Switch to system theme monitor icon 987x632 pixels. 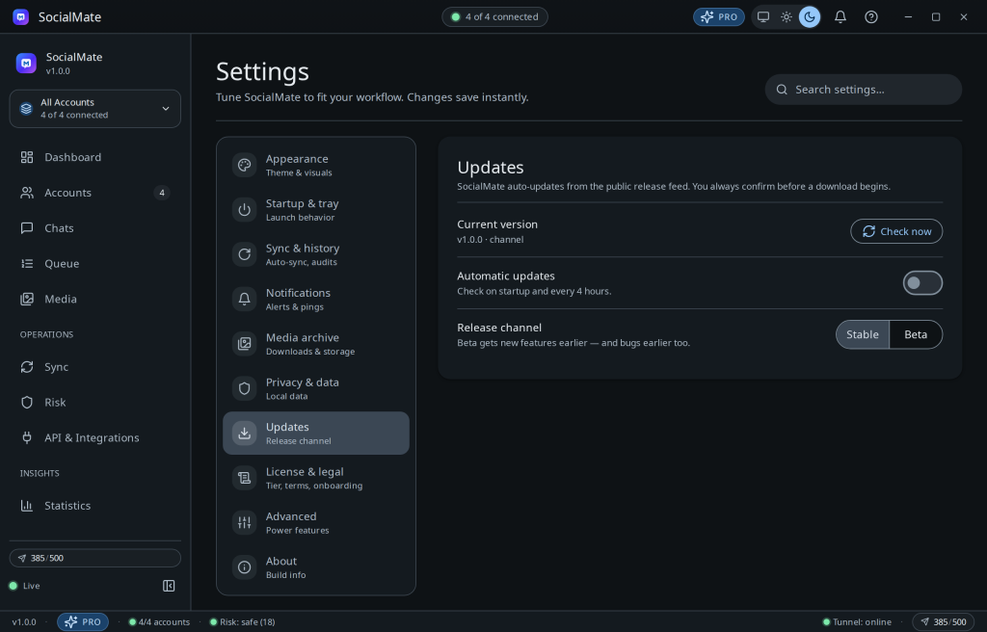click(x=763, y=17)
